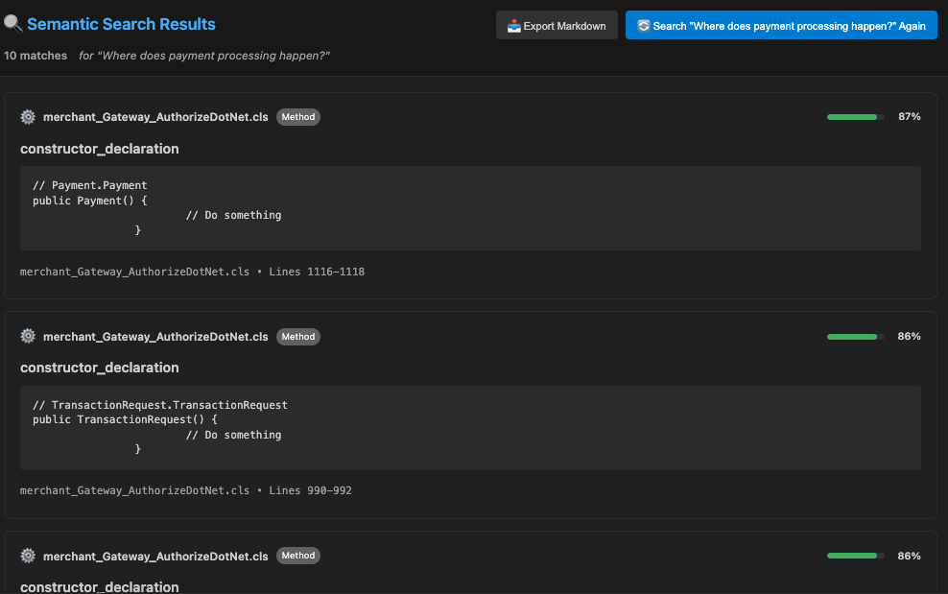Screen dimensions: 948x594
Task: Open the file path with Lines 990–992
Action: pyautogui.click(x=186, y=490)
